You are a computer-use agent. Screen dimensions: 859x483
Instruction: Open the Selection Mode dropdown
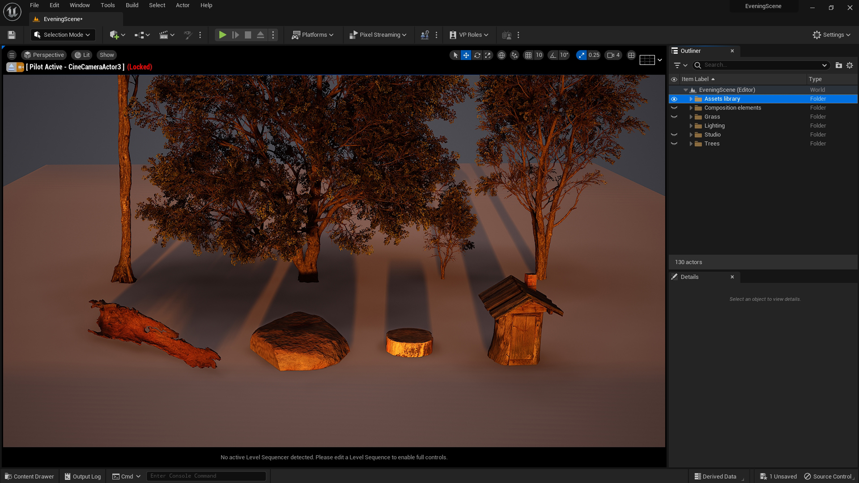[x=63, y=35]
